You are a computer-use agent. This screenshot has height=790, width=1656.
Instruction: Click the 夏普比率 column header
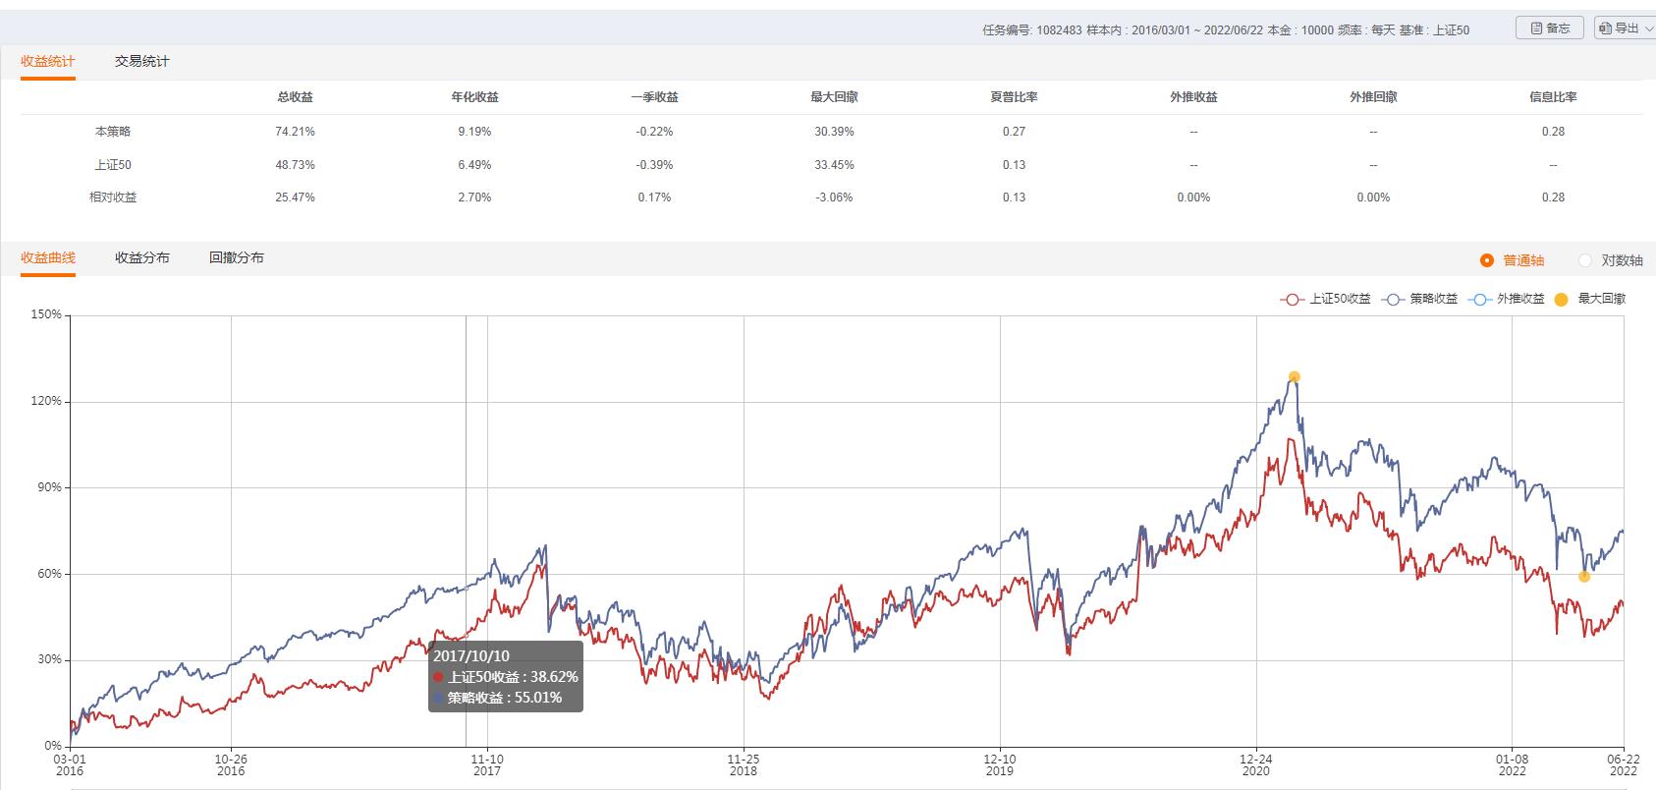(x=1014, y=97)
